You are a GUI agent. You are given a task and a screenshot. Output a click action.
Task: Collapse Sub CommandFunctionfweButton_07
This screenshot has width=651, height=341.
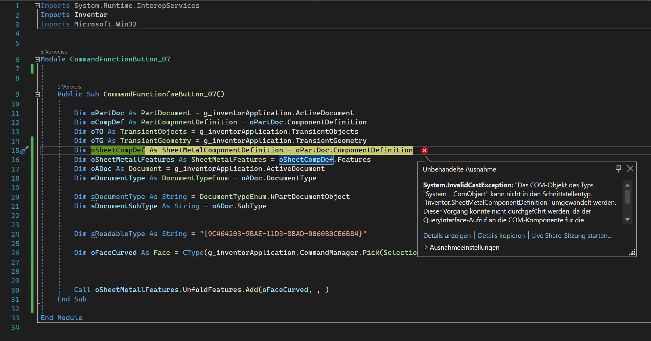tap(37, 94)
